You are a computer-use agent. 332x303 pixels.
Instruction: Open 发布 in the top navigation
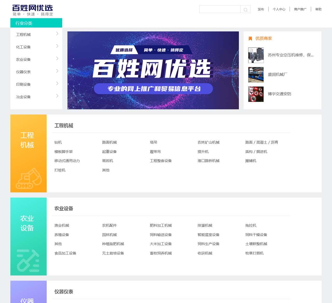261,9
